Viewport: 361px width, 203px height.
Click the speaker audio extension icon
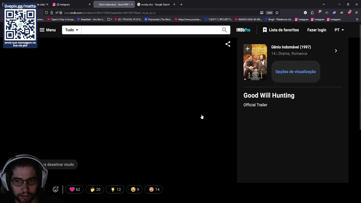[327, 13]
